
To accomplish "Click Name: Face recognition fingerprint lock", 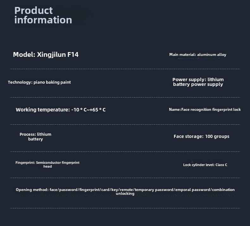I will coord(205,110).
